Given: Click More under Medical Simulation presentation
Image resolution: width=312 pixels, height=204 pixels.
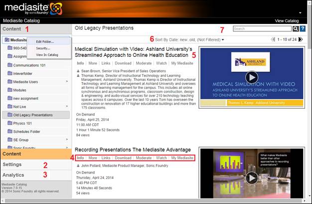Looking at the screenshot, I should pos(93,63).
